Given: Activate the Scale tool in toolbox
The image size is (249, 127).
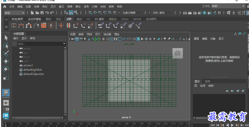Looking at the screenshot, I should point(6,77).
